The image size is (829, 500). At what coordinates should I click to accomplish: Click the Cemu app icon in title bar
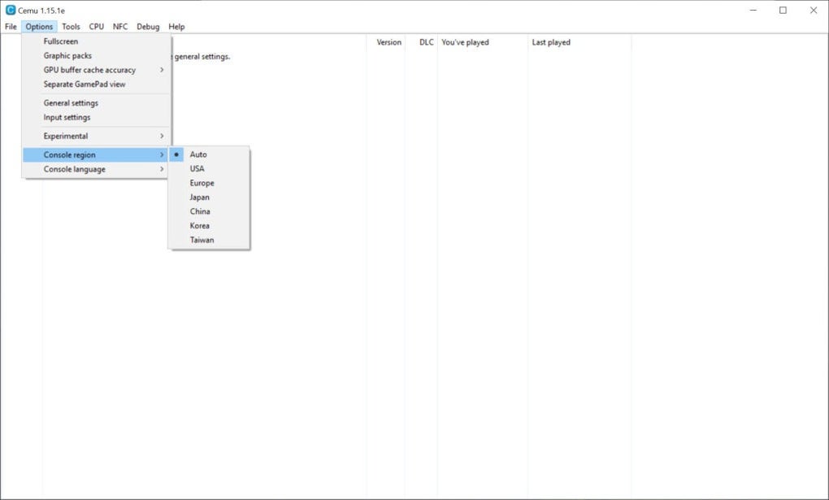click(x=10, y=10)
